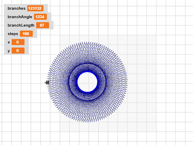Click the y watcher label

[x=9, y=51]
